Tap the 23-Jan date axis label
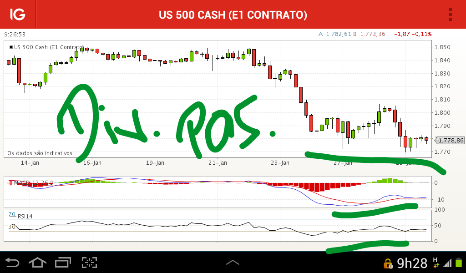Viewport: 466px width, 273px height. click(280, 163)
